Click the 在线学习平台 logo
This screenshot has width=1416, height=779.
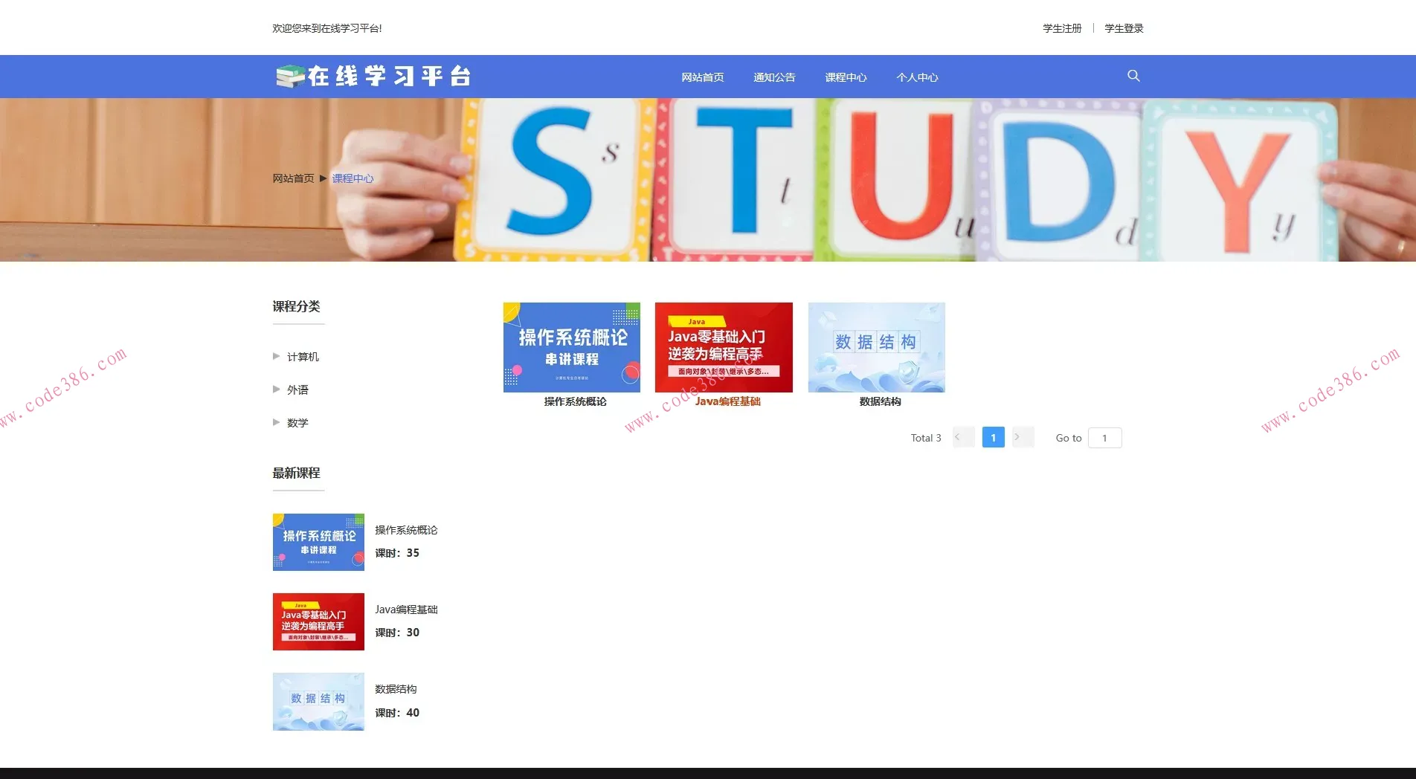coord(375,75)
